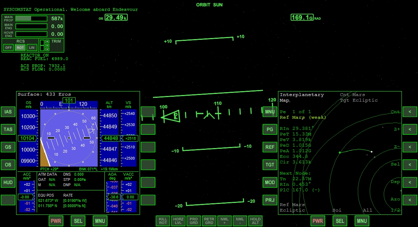The width and height of the screenshot is (418, 227).
Task: Click the altitude 44848 readout
Action: coord(111,138)
